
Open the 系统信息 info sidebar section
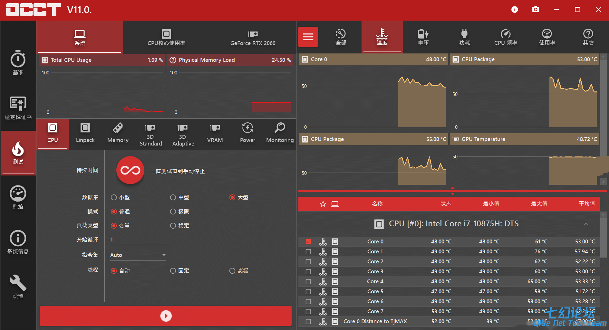[x=18, y=242]
